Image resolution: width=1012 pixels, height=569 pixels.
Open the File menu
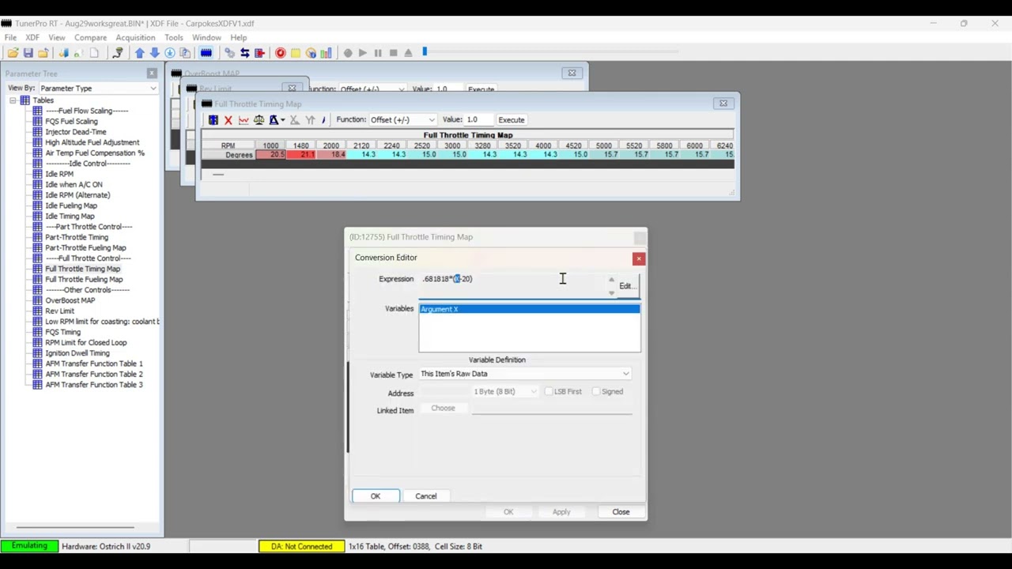[x=10, y=37]
